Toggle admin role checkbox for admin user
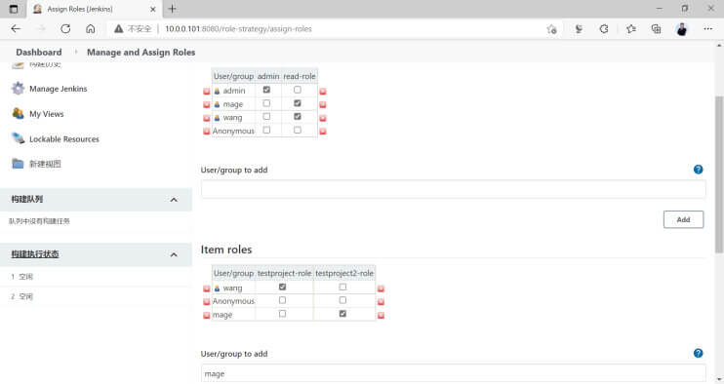 click(266, 90)
